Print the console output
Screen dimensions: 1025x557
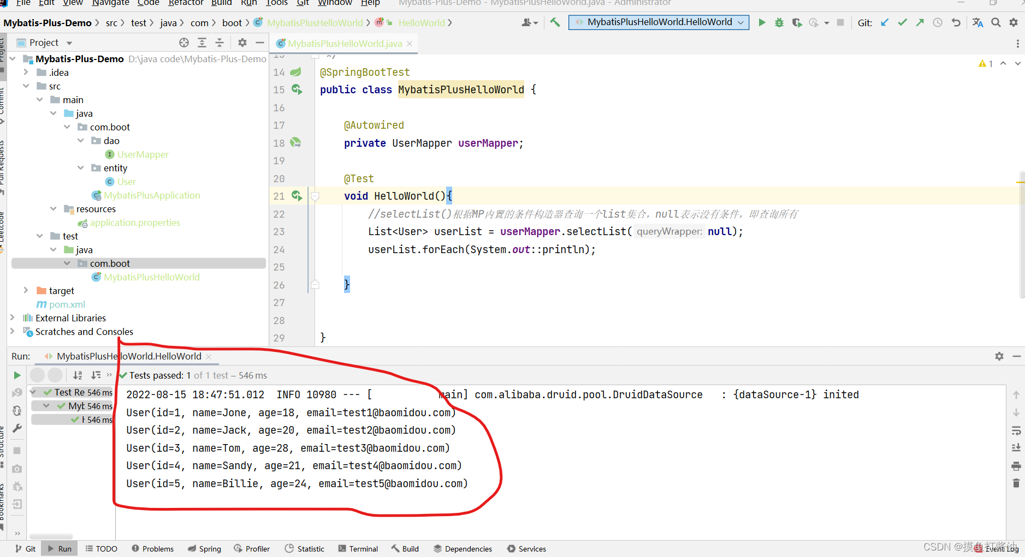1016,466
